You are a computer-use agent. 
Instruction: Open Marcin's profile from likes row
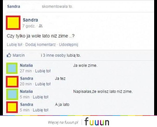pos(19,55)
